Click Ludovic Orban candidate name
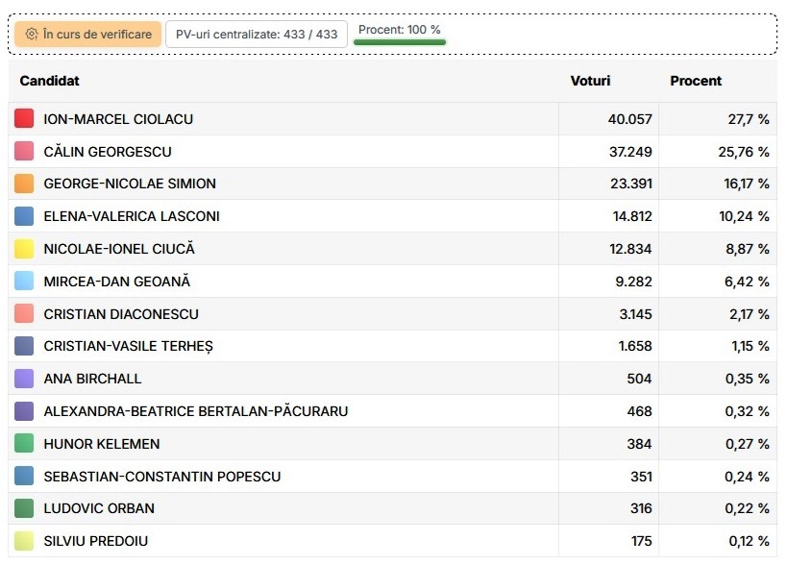This screenshot has width=786, height=565. pos(99,508)
